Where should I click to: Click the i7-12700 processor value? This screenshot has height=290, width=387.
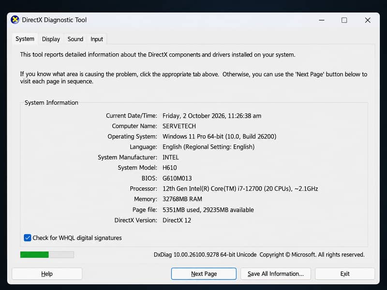click(x=240, y=188)
